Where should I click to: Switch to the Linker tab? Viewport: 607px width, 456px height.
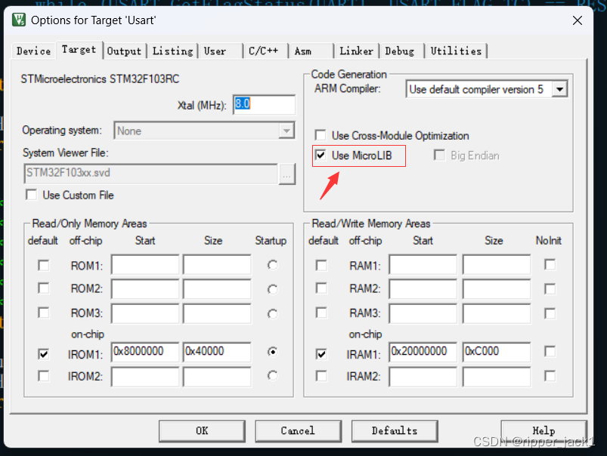(355, 51)
